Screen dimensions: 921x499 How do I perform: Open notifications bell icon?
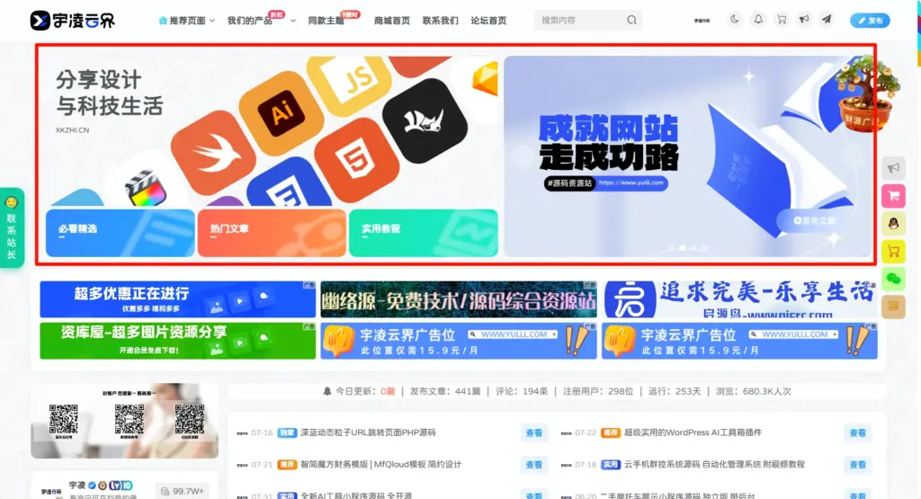[758, 20]
